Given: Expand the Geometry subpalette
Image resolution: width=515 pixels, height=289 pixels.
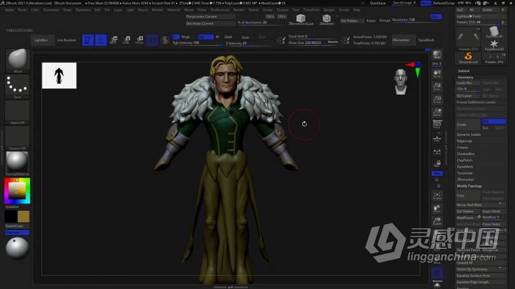Looking at the screenshot, I should coord(465,77).
